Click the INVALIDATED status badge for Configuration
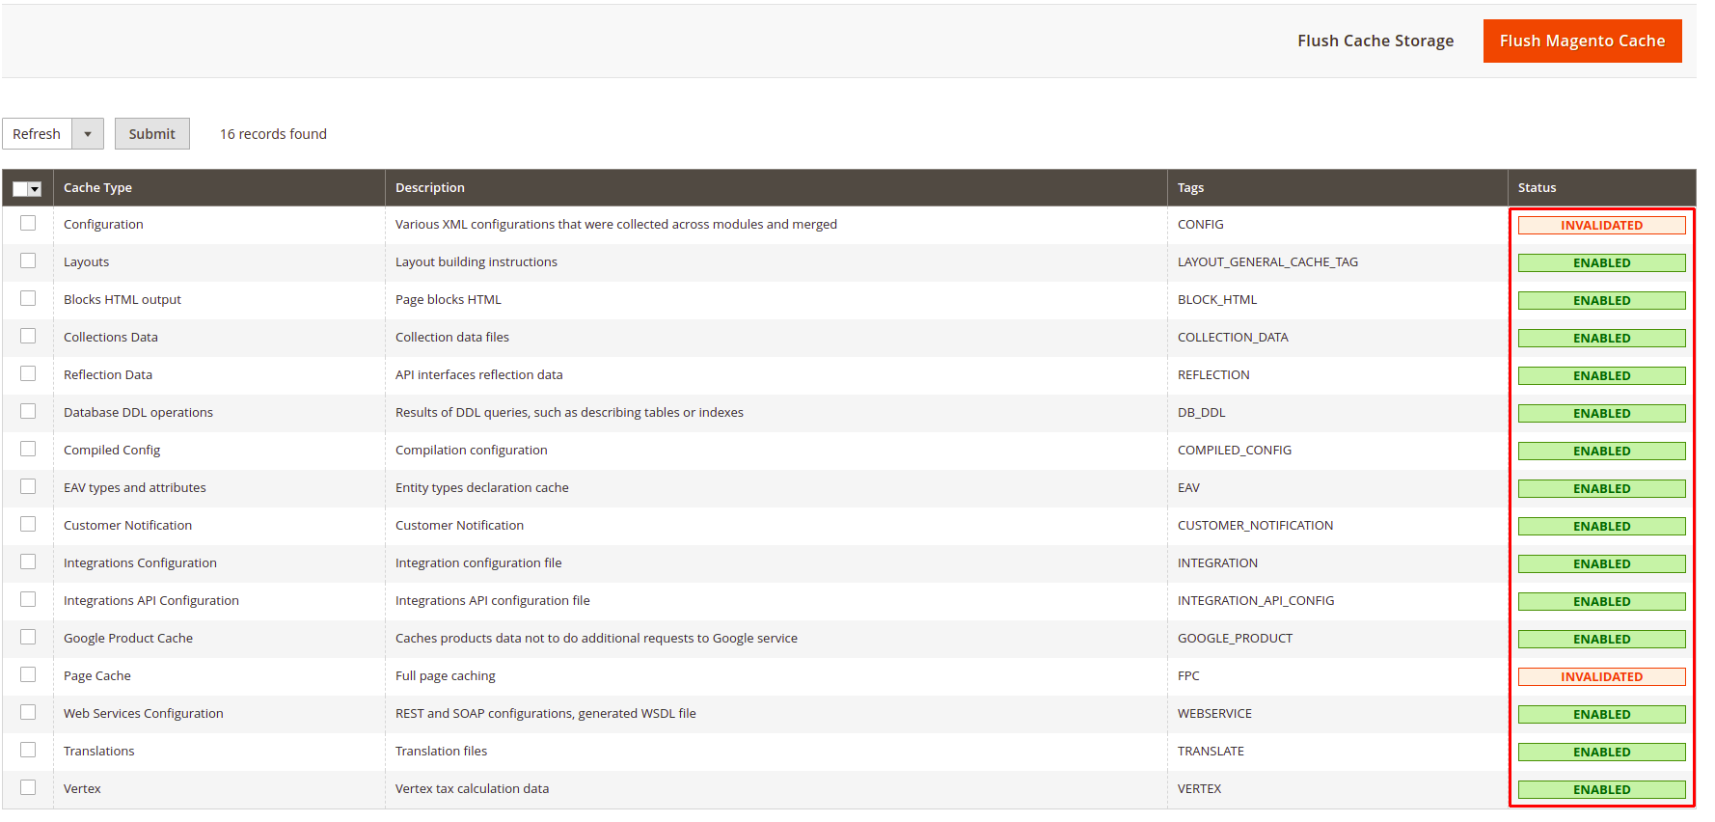Image resolution: width=1715 pixels, height=822 pixels. coord(1601,225)
